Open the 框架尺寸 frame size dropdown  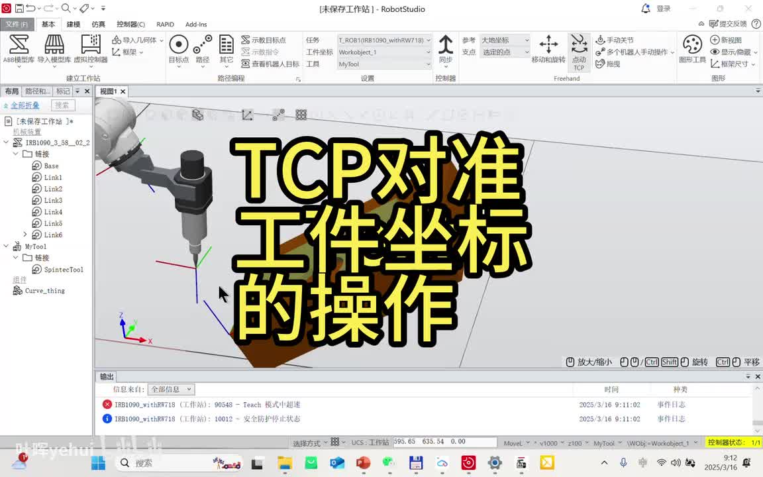(733, 64)
